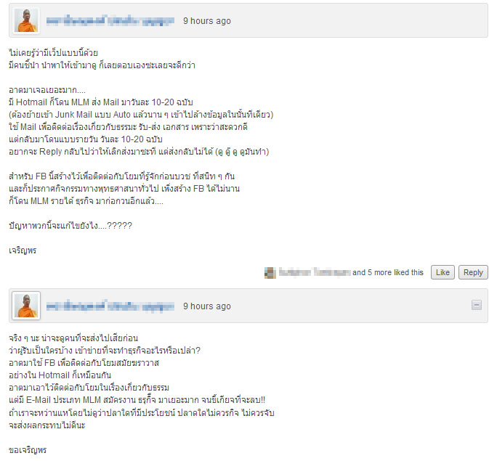This screenshot has height=461, width=497.
Task: Open the monk avatar on first comment
Action: pyautogui.click(x=26, y=20)
